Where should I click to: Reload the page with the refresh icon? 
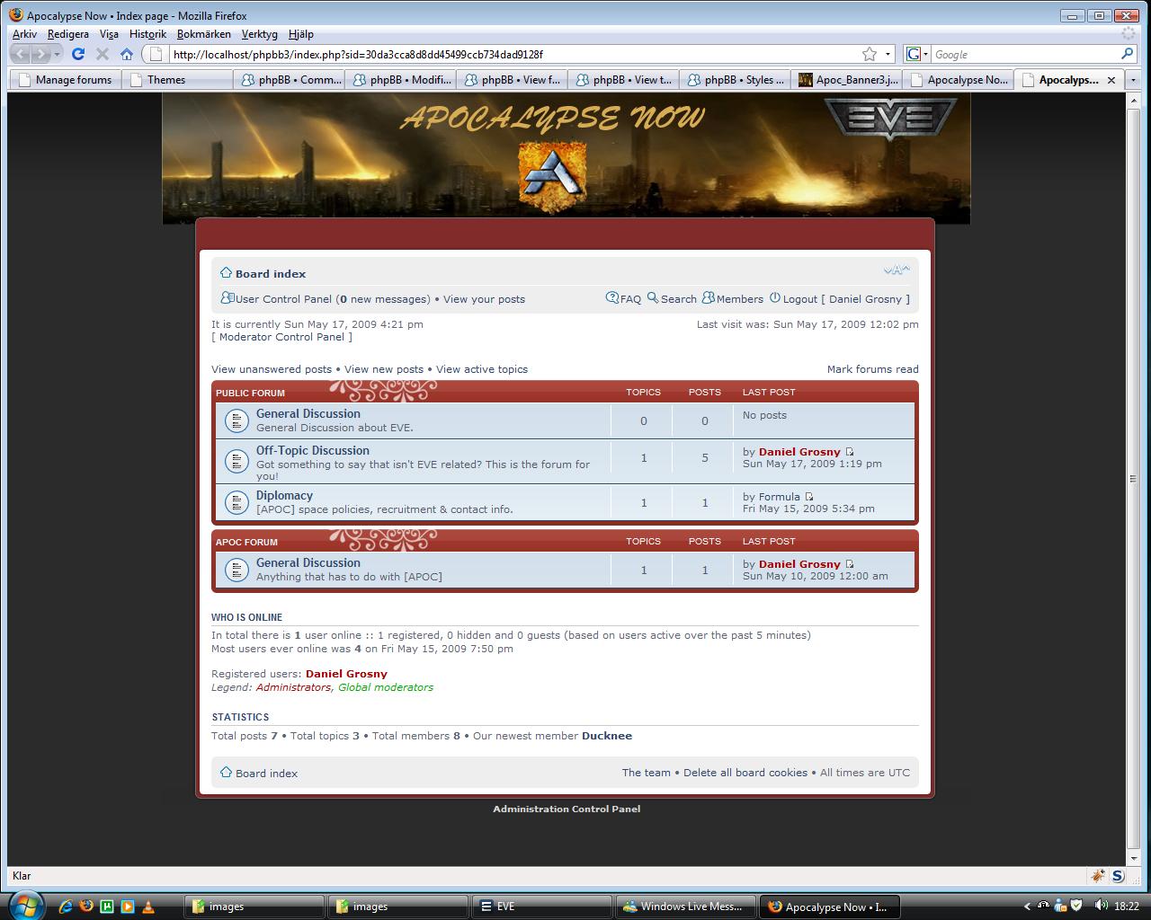tap(78, 54)
